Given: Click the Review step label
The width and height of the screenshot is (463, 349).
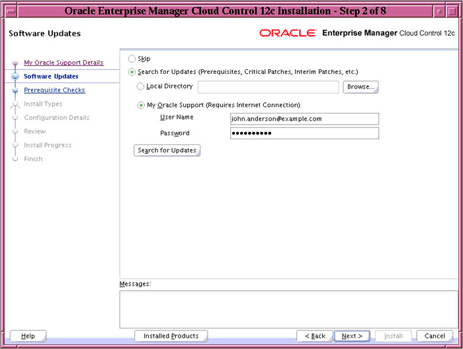Looking at the screenshot, I should (35, 131).
